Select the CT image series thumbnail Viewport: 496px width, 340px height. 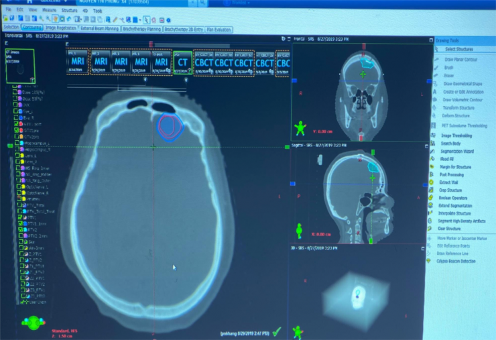pos(181,62)
